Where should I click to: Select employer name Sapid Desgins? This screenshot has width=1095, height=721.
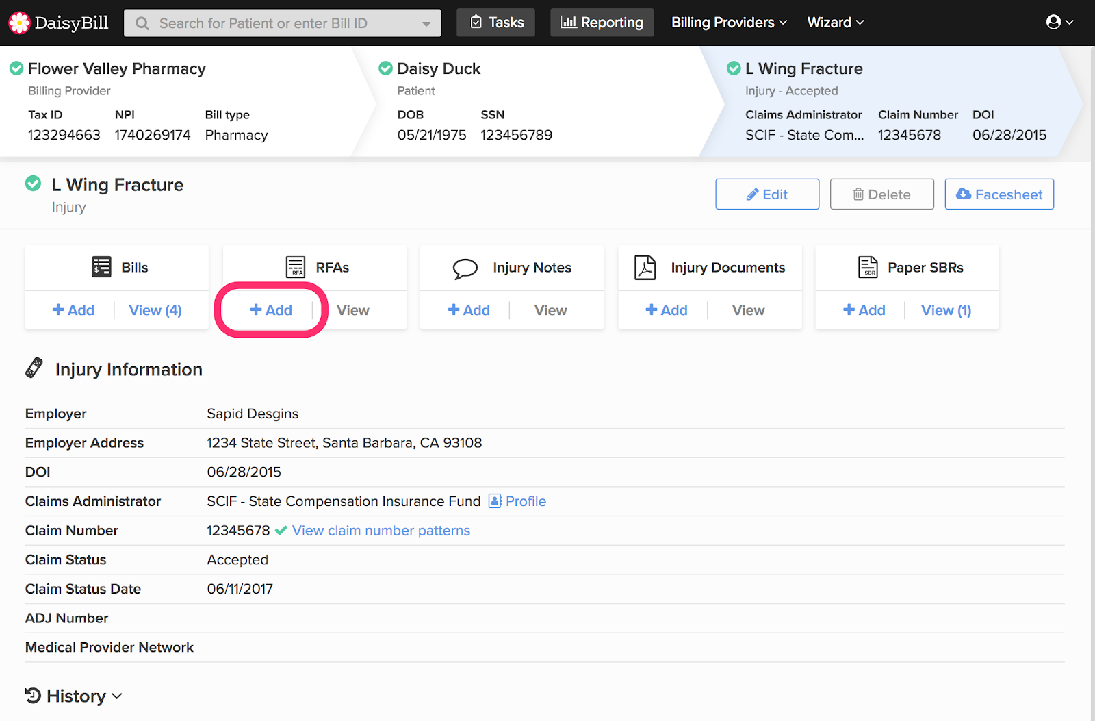[253, 414]
